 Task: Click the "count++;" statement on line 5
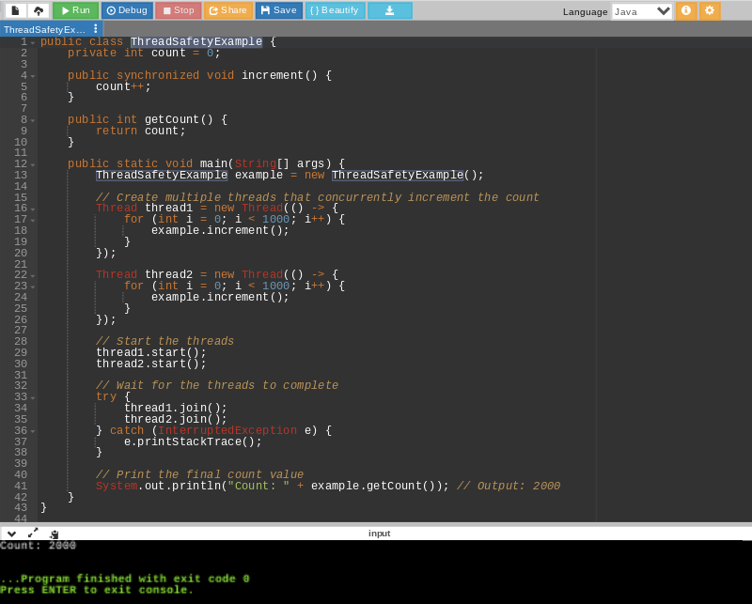tap(123, 86)
